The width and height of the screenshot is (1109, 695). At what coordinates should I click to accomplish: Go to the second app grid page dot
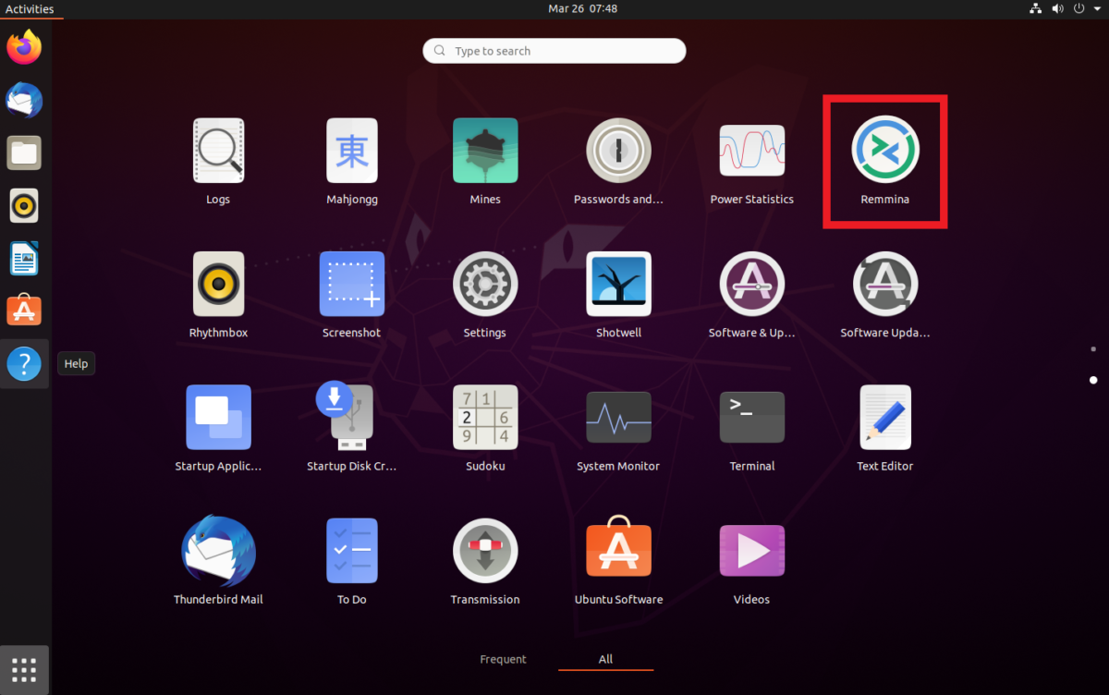tap(1093, 379)
